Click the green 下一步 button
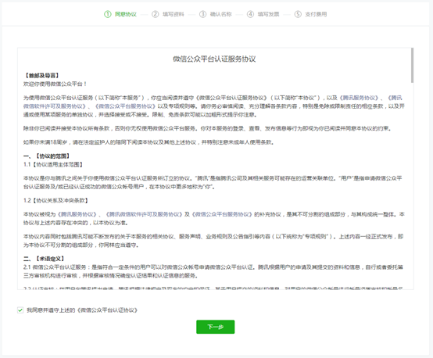The image size is (433, 358). click(216, 327)
